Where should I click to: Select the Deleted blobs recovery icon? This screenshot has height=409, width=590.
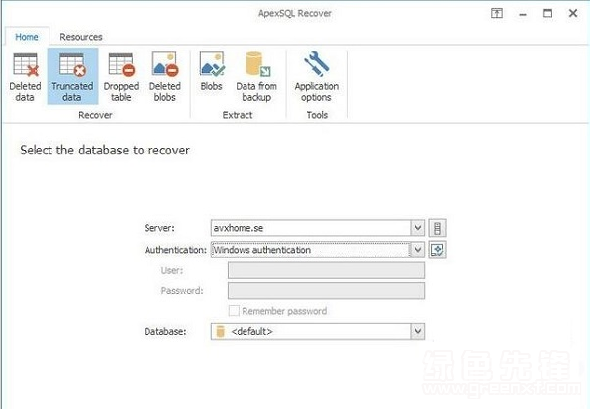pyautogui.click(x=165, y=77)
